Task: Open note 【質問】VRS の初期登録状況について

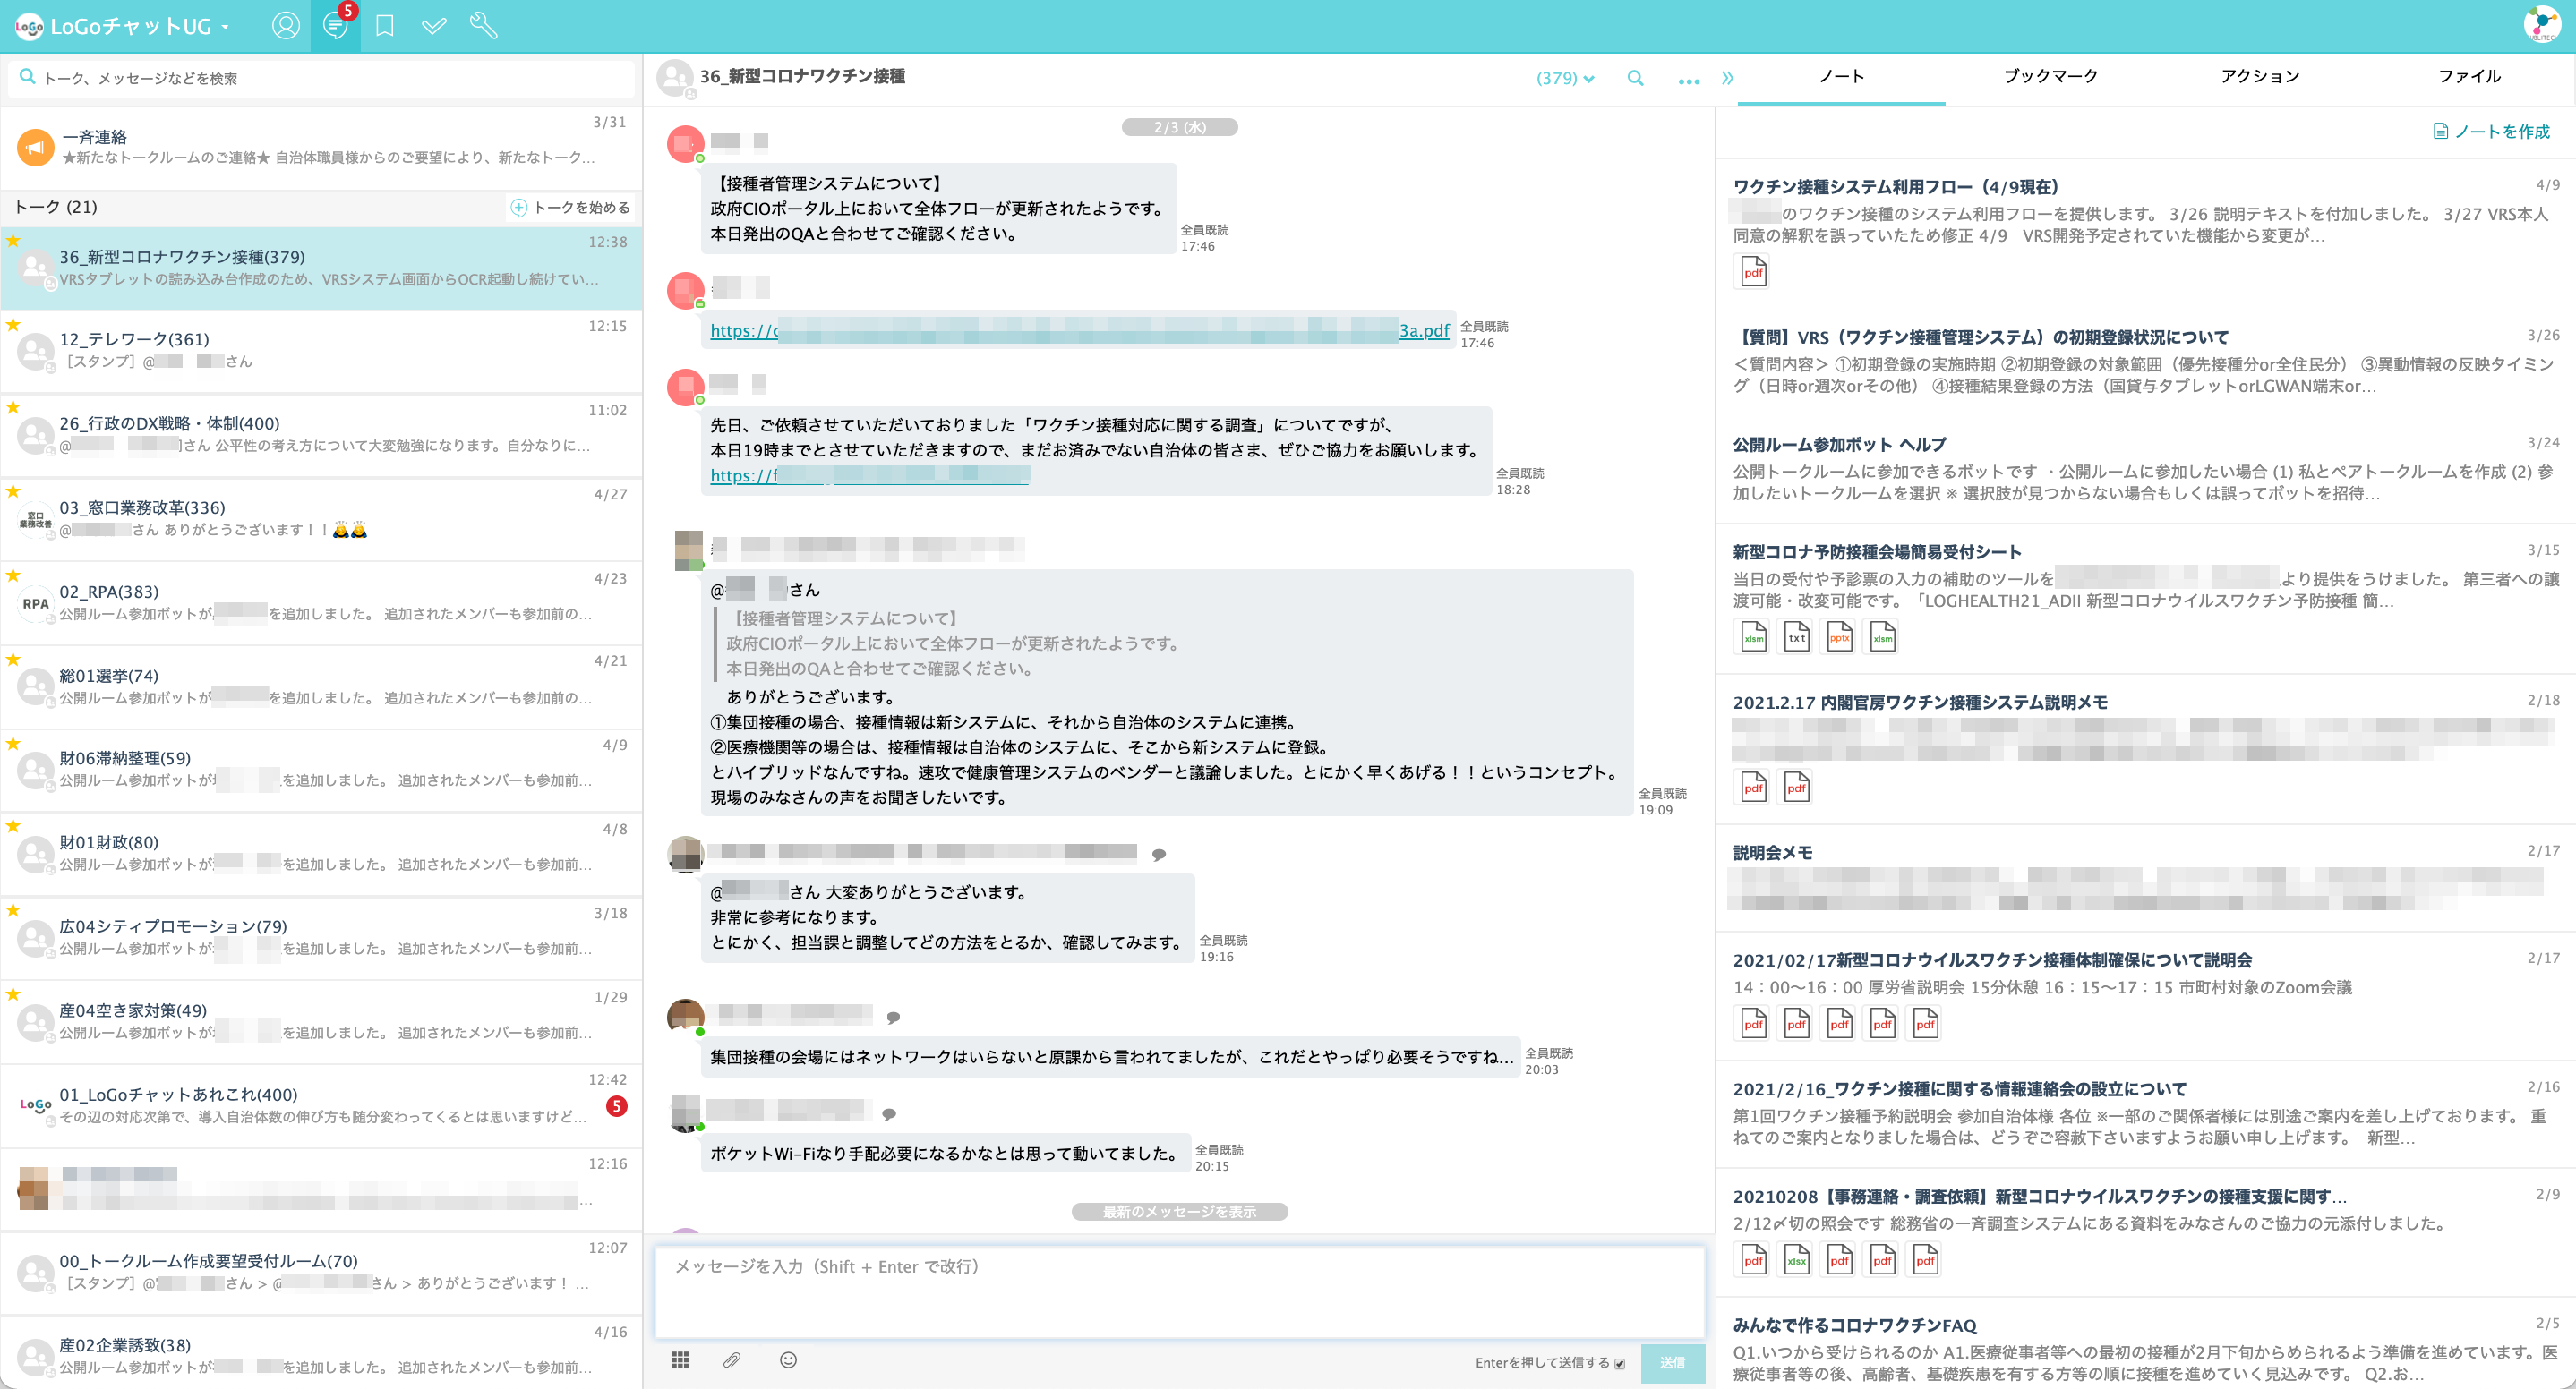Action: point(2145,362)
